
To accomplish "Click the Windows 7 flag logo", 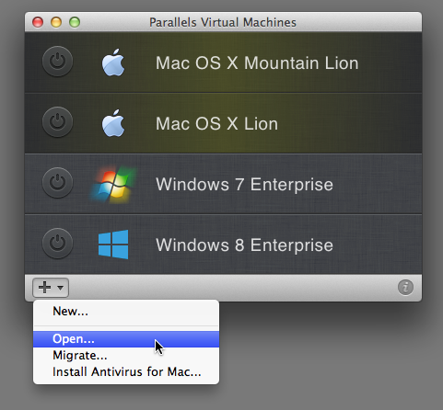I will click(112, 184).
